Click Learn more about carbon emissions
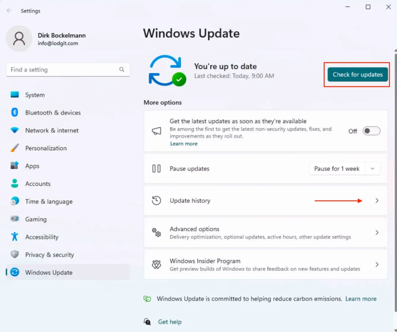 tap(361, 299)
